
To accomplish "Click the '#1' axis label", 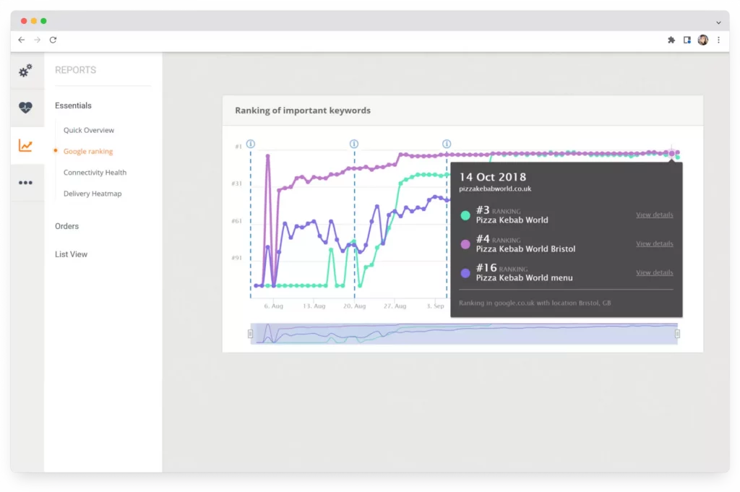I will pos(238,147).
